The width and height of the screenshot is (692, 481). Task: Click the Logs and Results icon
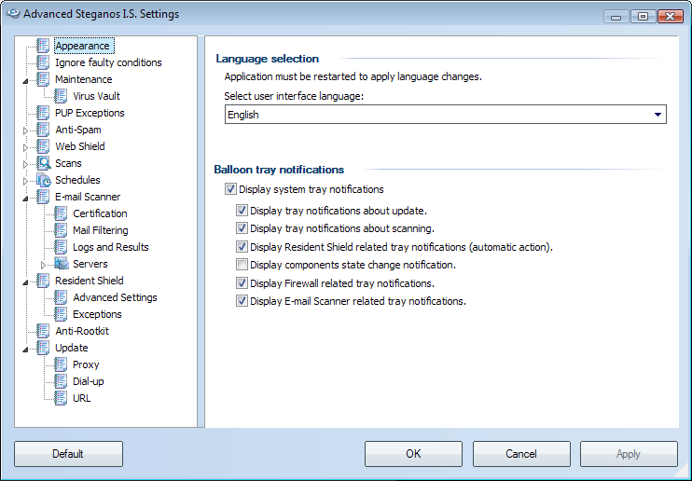[61, 247]
